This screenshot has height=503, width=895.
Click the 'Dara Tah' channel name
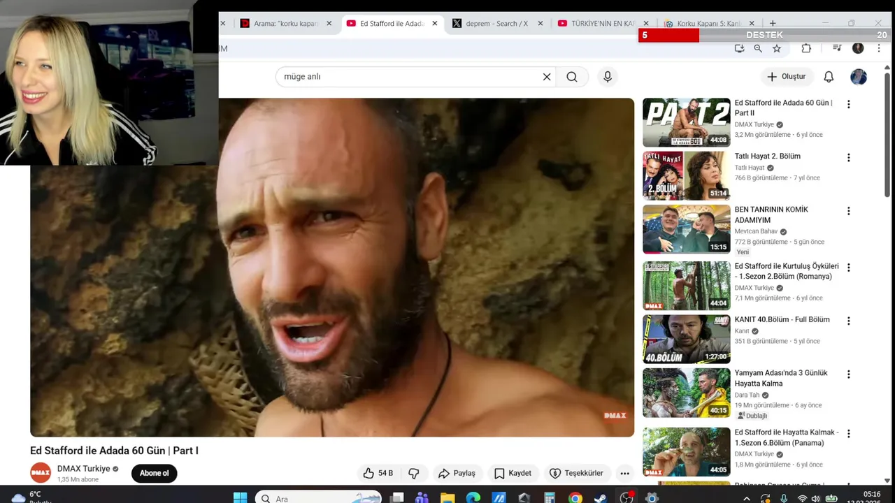click(747, 395)
